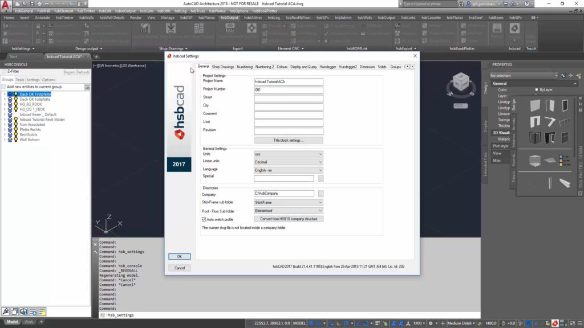Toggle grid display in status bar
This screenshot has height=328, width=584.
coord(311,323)
